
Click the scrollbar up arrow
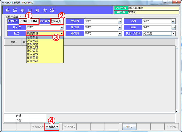click(177, 47)
